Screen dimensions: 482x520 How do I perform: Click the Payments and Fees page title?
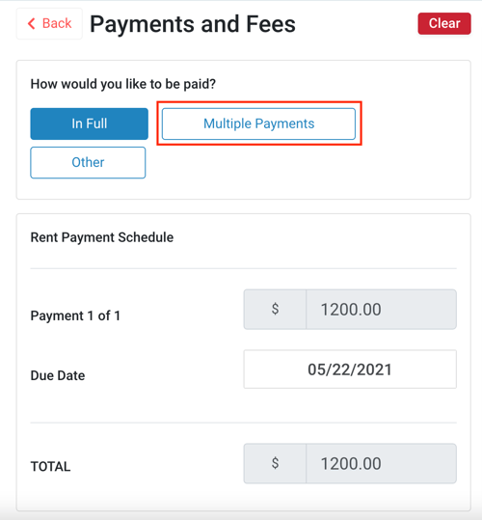point(193,24)
